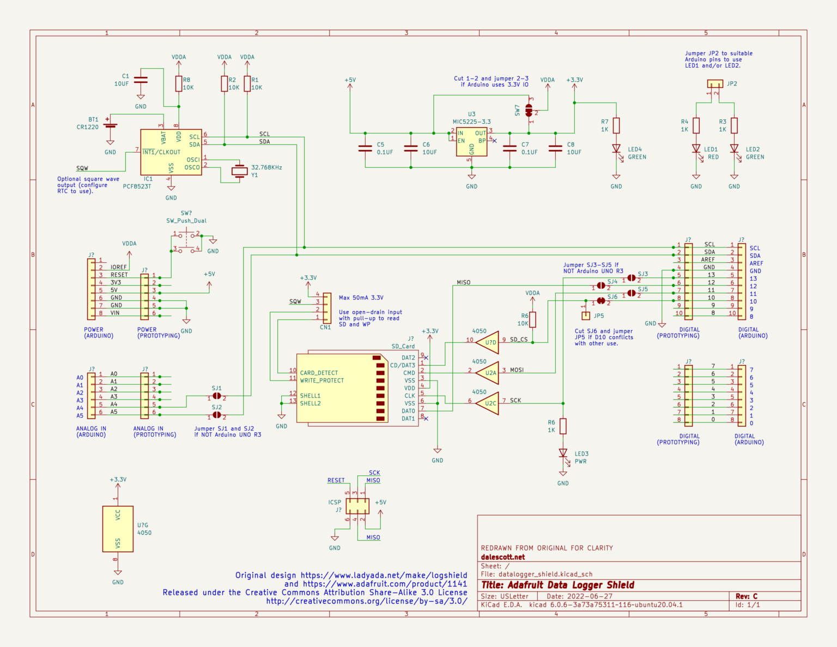The width and height of the screenshot is (837, 647).
Task: Select the PCF8523T RTC symbol IC1
Action: [x=171, y=152]
